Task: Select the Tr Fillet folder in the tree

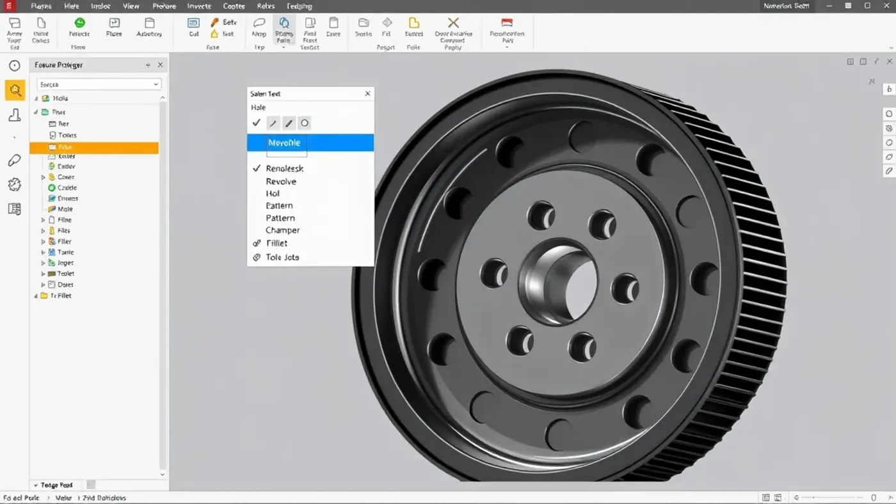Action: click(56, 296)
